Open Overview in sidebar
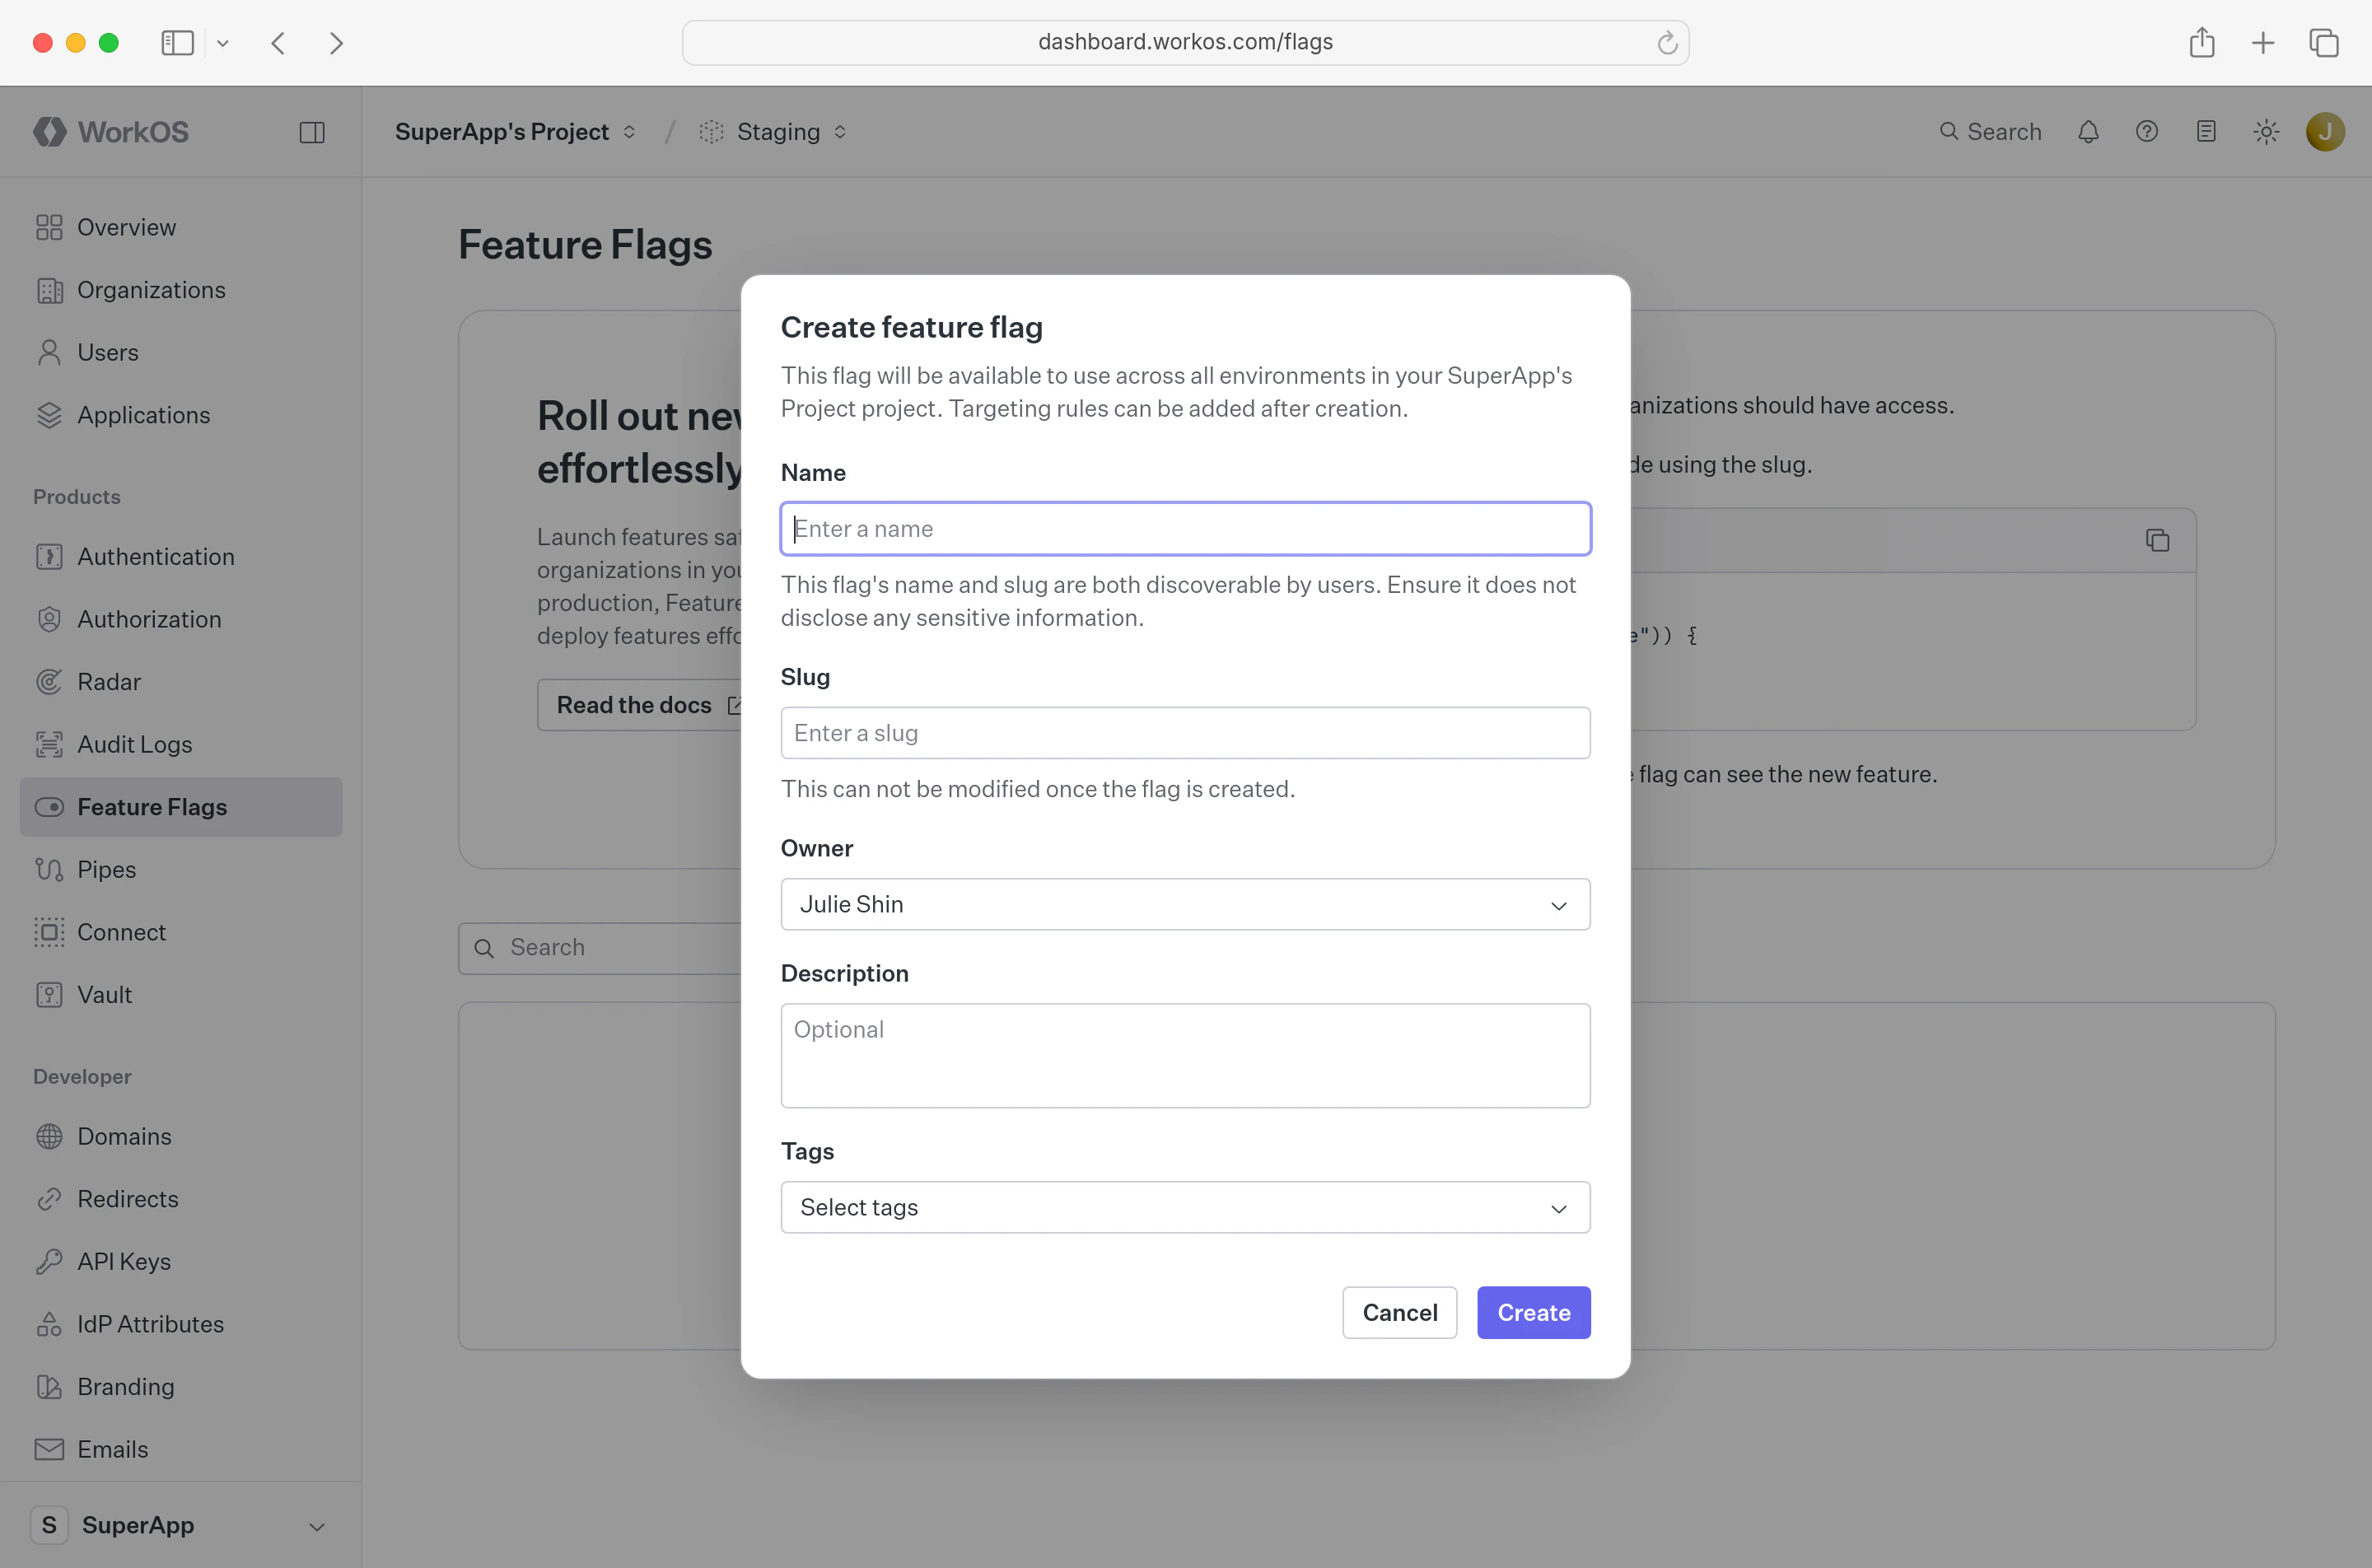The height and width of the screenshot is (1568, 2372). point(181,227)
